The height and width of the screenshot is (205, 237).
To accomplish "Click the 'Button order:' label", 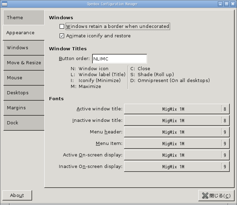I will (x=74, y=59).
